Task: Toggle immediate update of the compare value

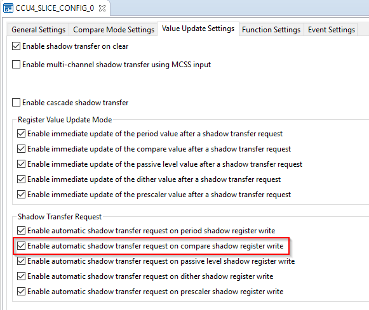Action: 21,148
